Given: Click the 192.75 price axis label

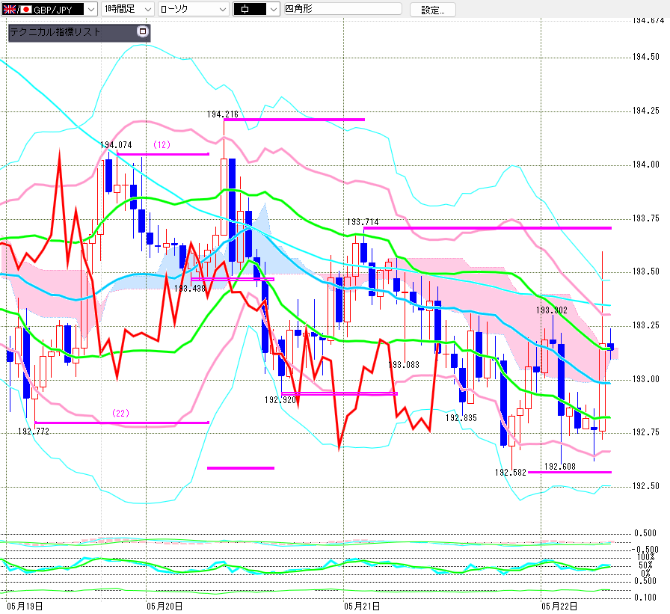Looking at the screenshot, I should (x=646, y=432).
